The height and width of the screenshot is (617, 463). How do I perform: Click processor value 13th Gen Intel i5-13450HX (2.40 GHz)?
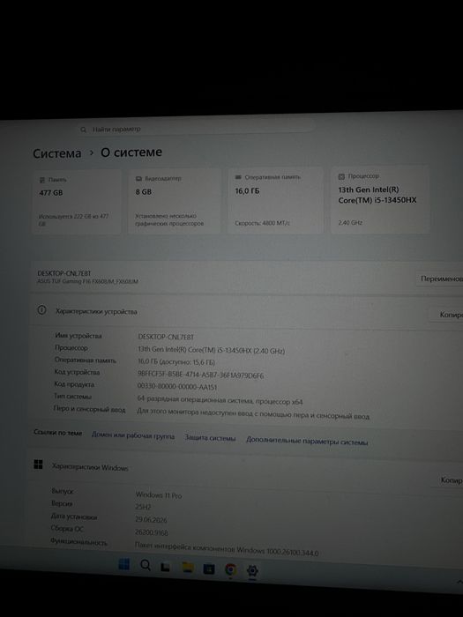pyautogui.click(x=211, y=350)
